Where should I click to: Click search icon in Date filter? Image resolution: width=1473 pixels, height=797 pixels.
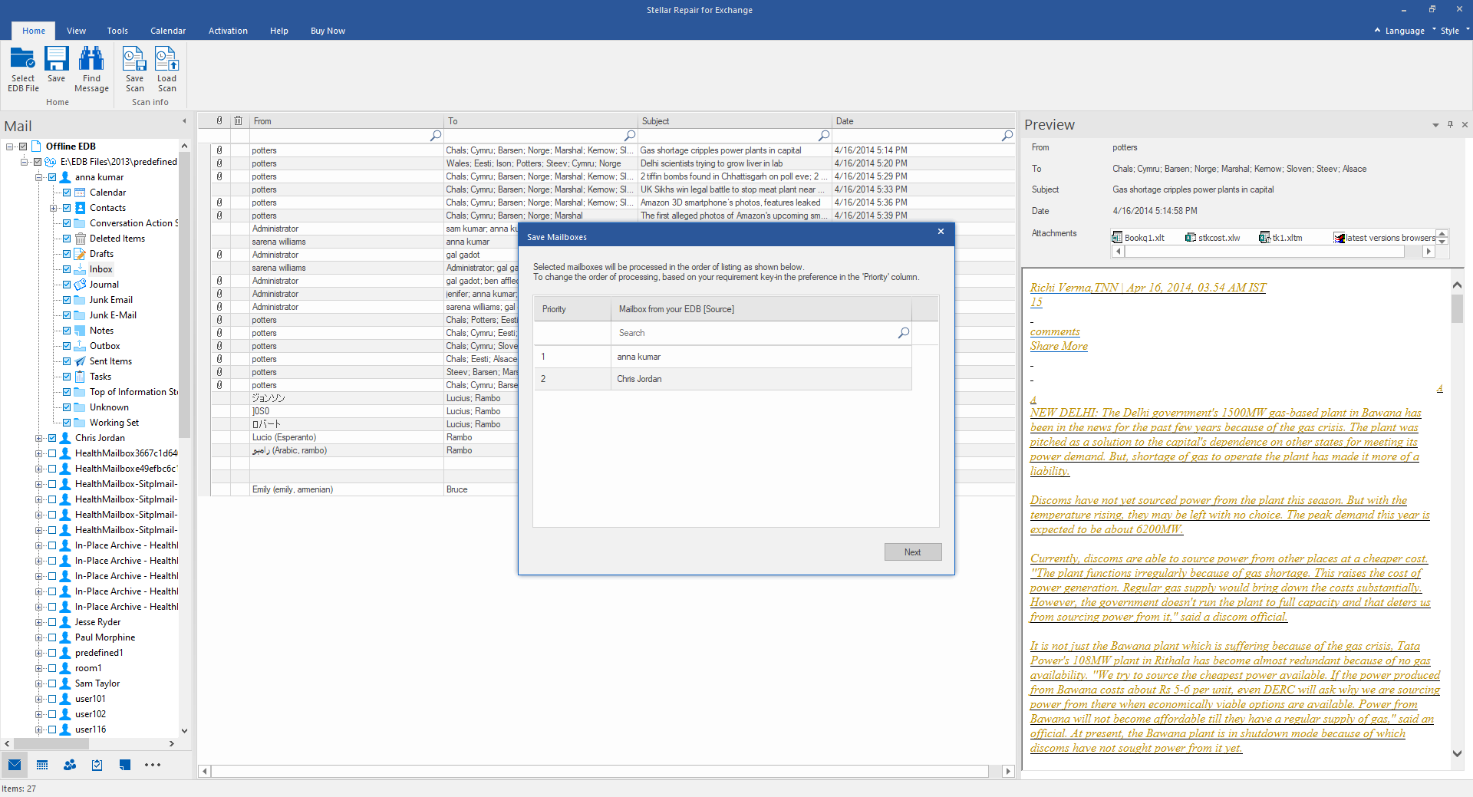(x=1007, y=136)
